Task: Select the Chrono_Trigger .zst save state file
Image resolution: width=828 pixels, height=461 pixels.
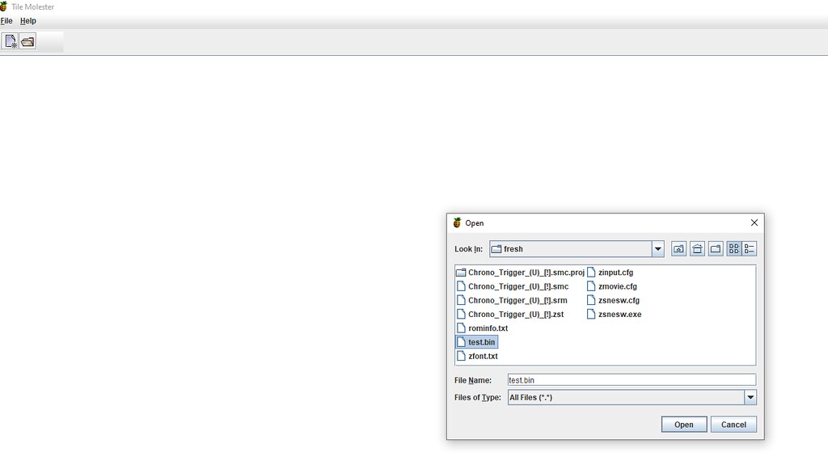Action: (x=515, y=315)
